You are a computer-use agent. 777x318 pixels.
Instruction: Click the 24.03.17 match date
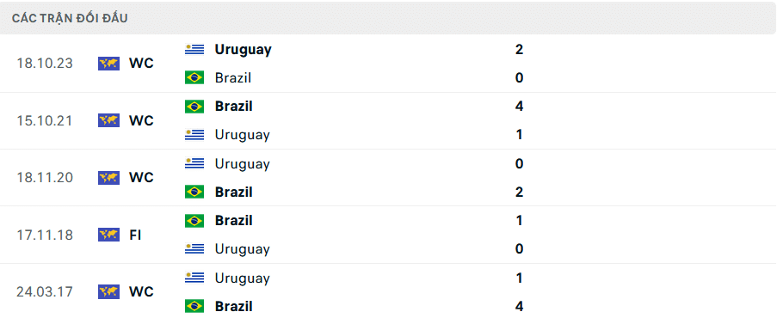(45, 291)
